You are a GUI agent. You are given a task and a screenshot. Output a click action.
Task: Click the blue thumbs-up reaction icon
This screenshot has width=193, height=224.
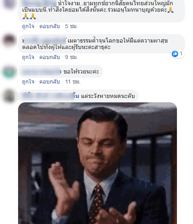[x=175, y=54]
